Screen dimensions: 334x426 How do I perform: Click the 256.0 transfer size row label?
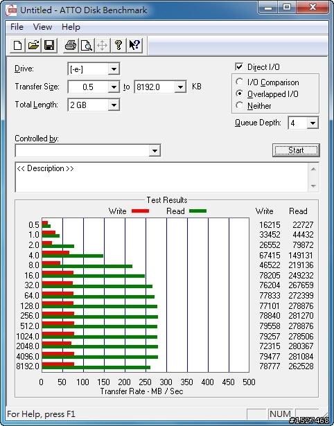pyautogui.click(x=30, y=316)
